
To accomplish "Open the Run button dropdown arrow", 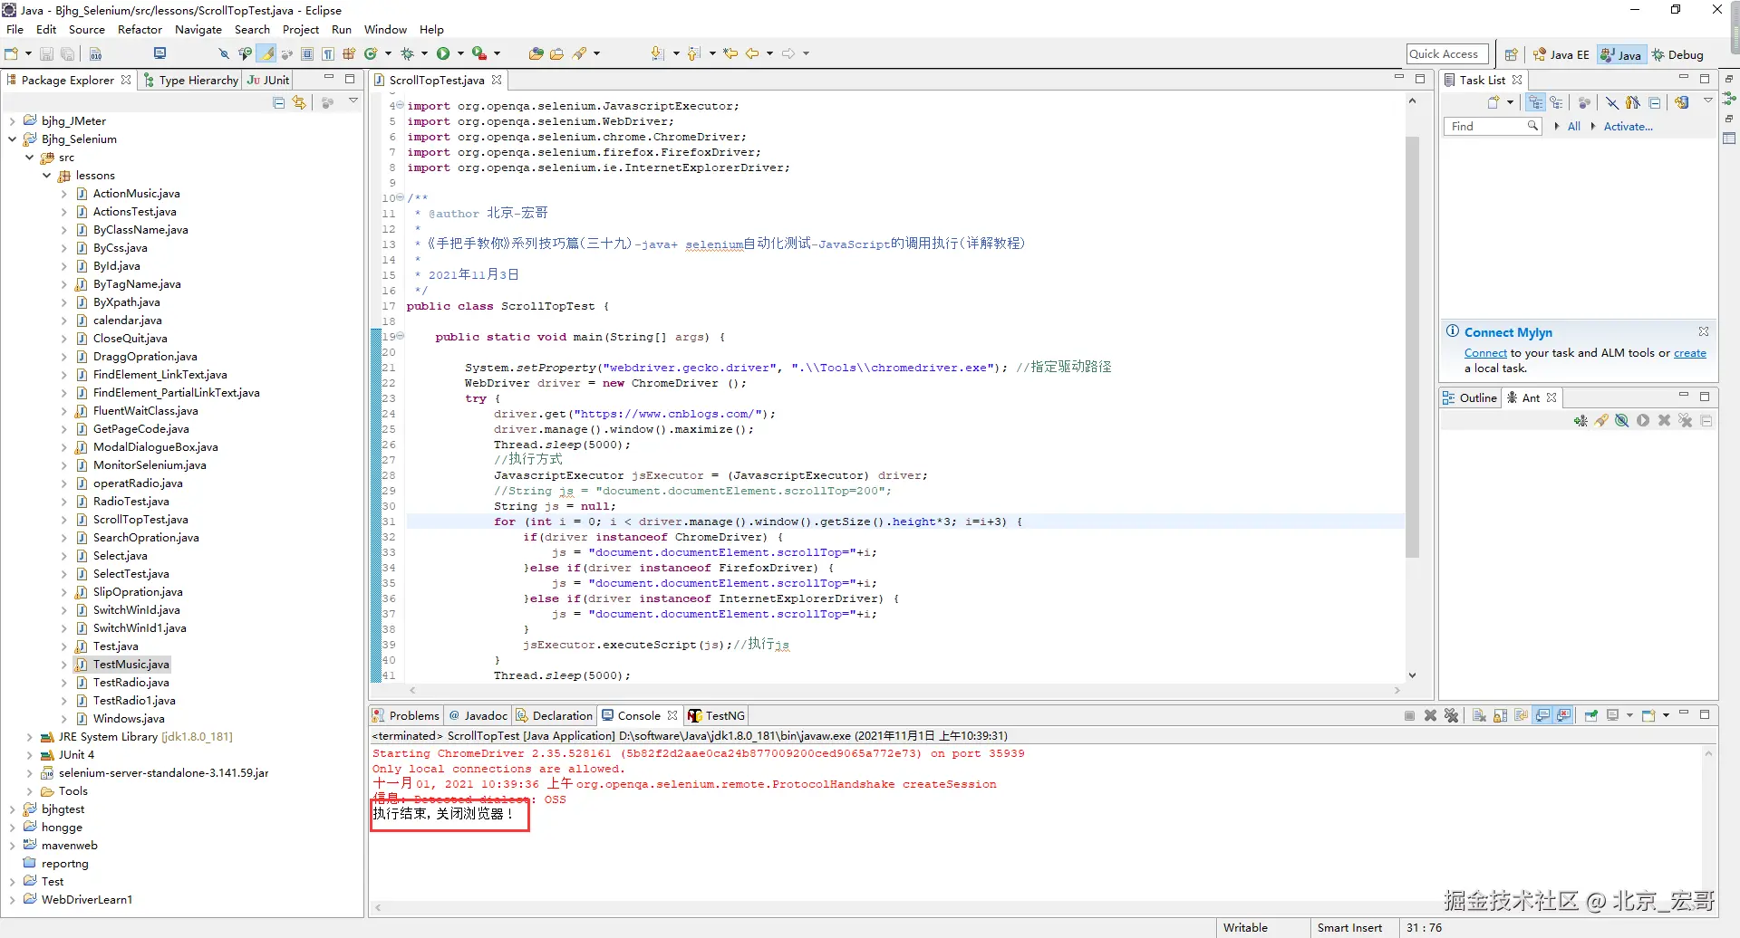I will [460, 54].
